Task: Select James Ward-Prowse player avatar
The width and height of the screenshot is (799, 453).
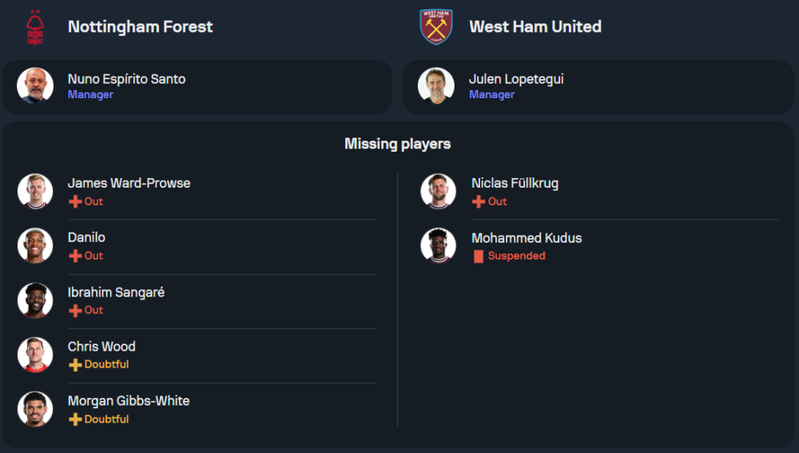Action: [x=35, y=191]
